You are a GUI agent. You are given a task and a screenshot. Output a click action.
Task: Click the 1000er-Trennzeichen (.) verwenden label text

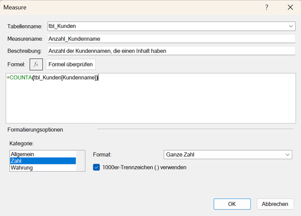144,167
